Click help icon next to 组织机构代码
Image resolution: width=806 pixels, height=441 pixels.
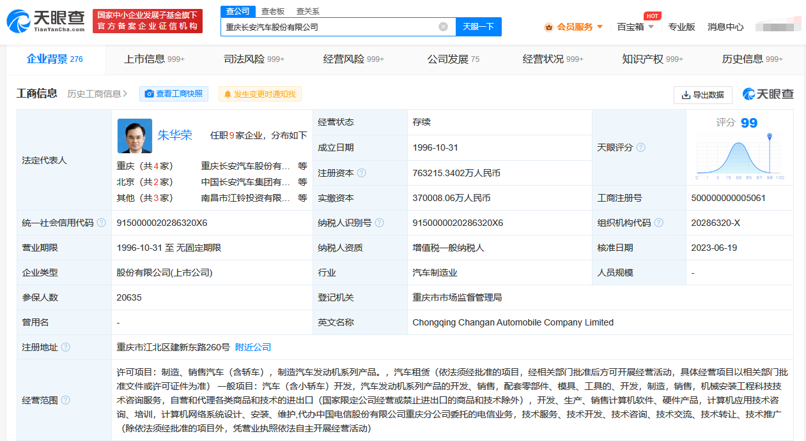[x=659, y=223]
